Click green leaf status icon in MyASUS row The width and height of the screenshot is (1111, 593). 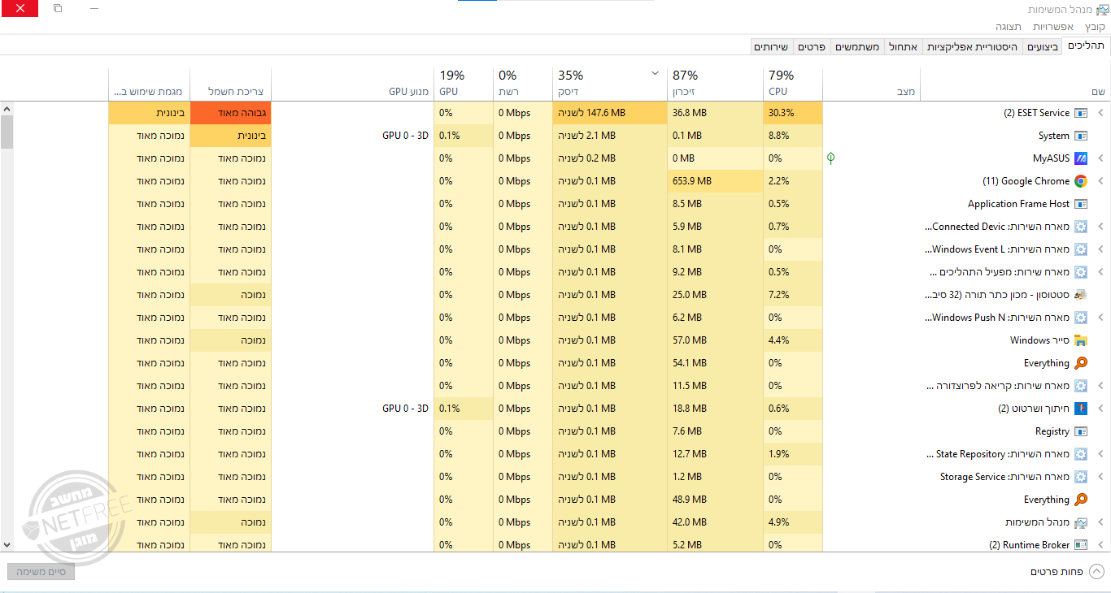coord(830,158)
